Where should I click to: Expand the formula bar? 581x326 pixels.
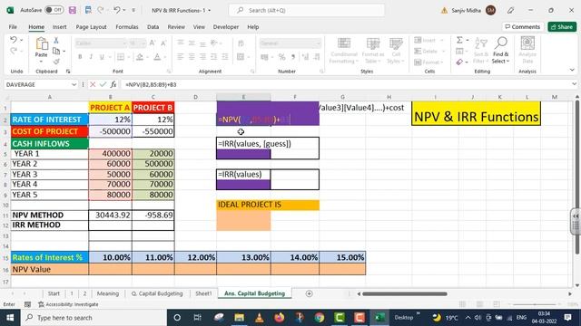[574, 84]
